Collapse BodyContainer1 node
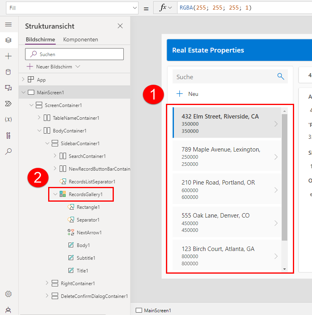Viewport: 312px width, 315px height. pos(39,130)
